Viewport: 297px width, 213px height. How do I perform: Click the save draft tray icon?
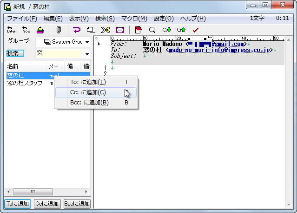pos(40,30)
